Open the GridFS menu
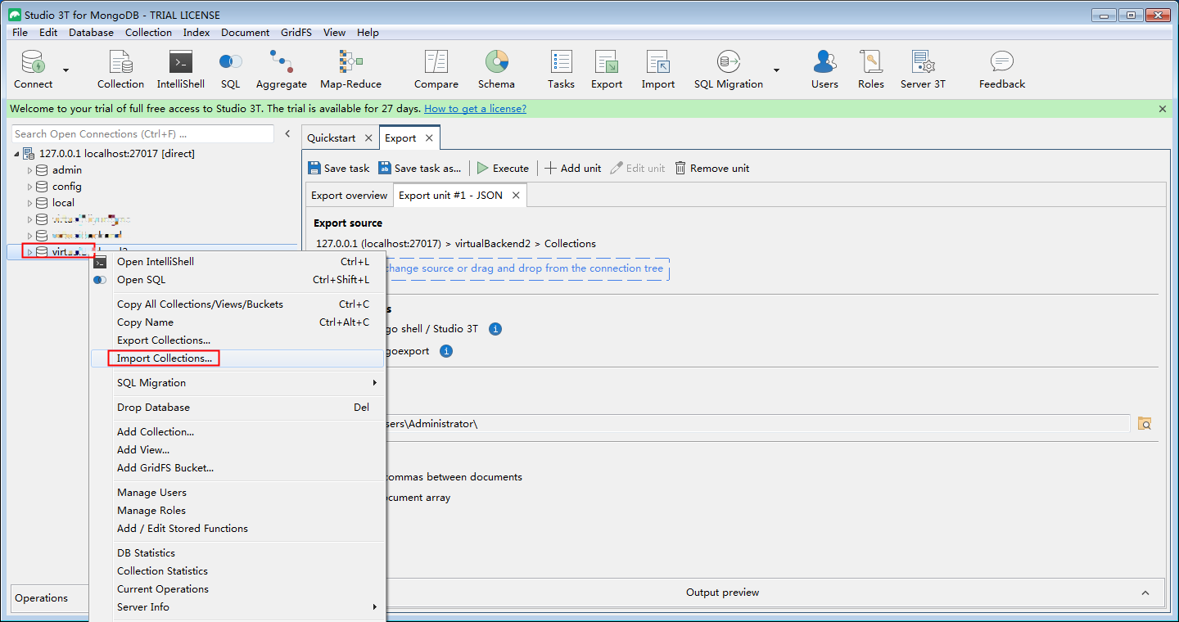The height and width of the screenshot is (622, 1179). pos(298,33)
